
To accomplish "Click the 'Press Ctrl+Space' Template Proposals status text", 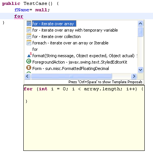I will tap(105, 82).
